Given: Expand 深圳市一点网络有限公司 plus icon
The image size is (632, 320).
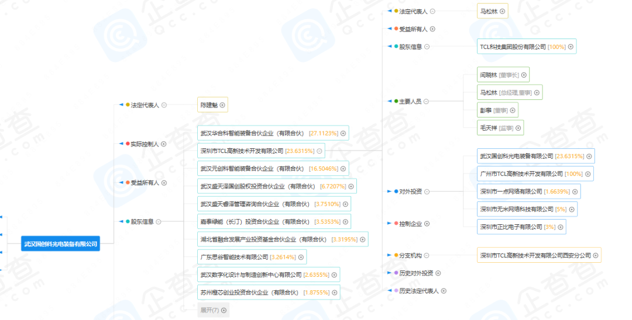Looking at the screenshot, I should coord(575,192).
